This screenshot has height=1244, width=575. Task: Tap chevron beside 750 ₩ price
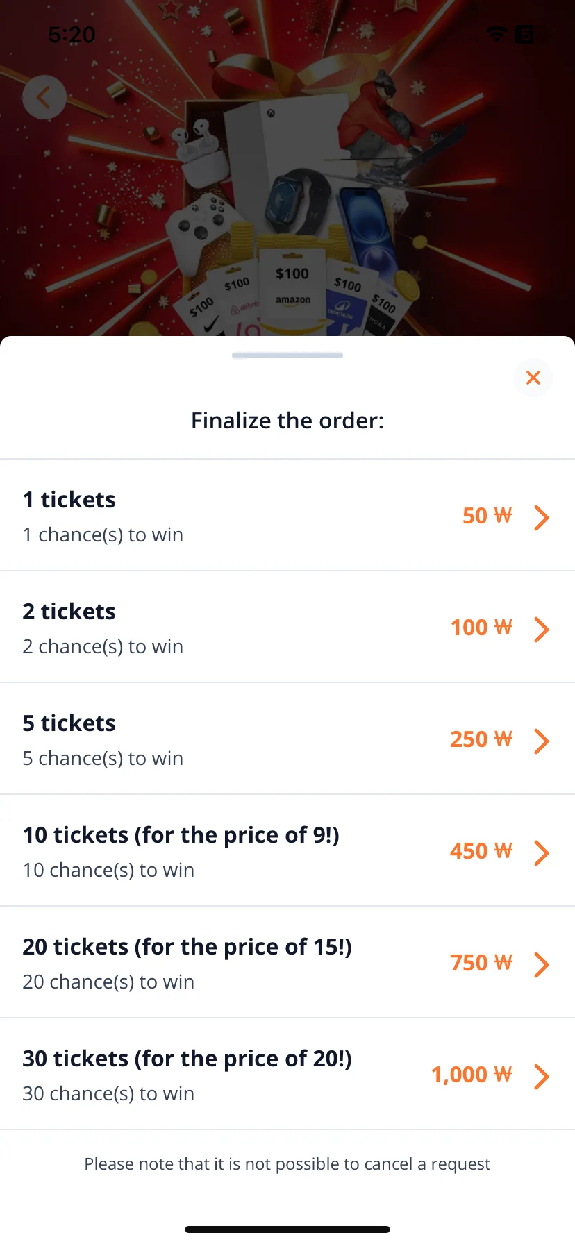[542, 964]
